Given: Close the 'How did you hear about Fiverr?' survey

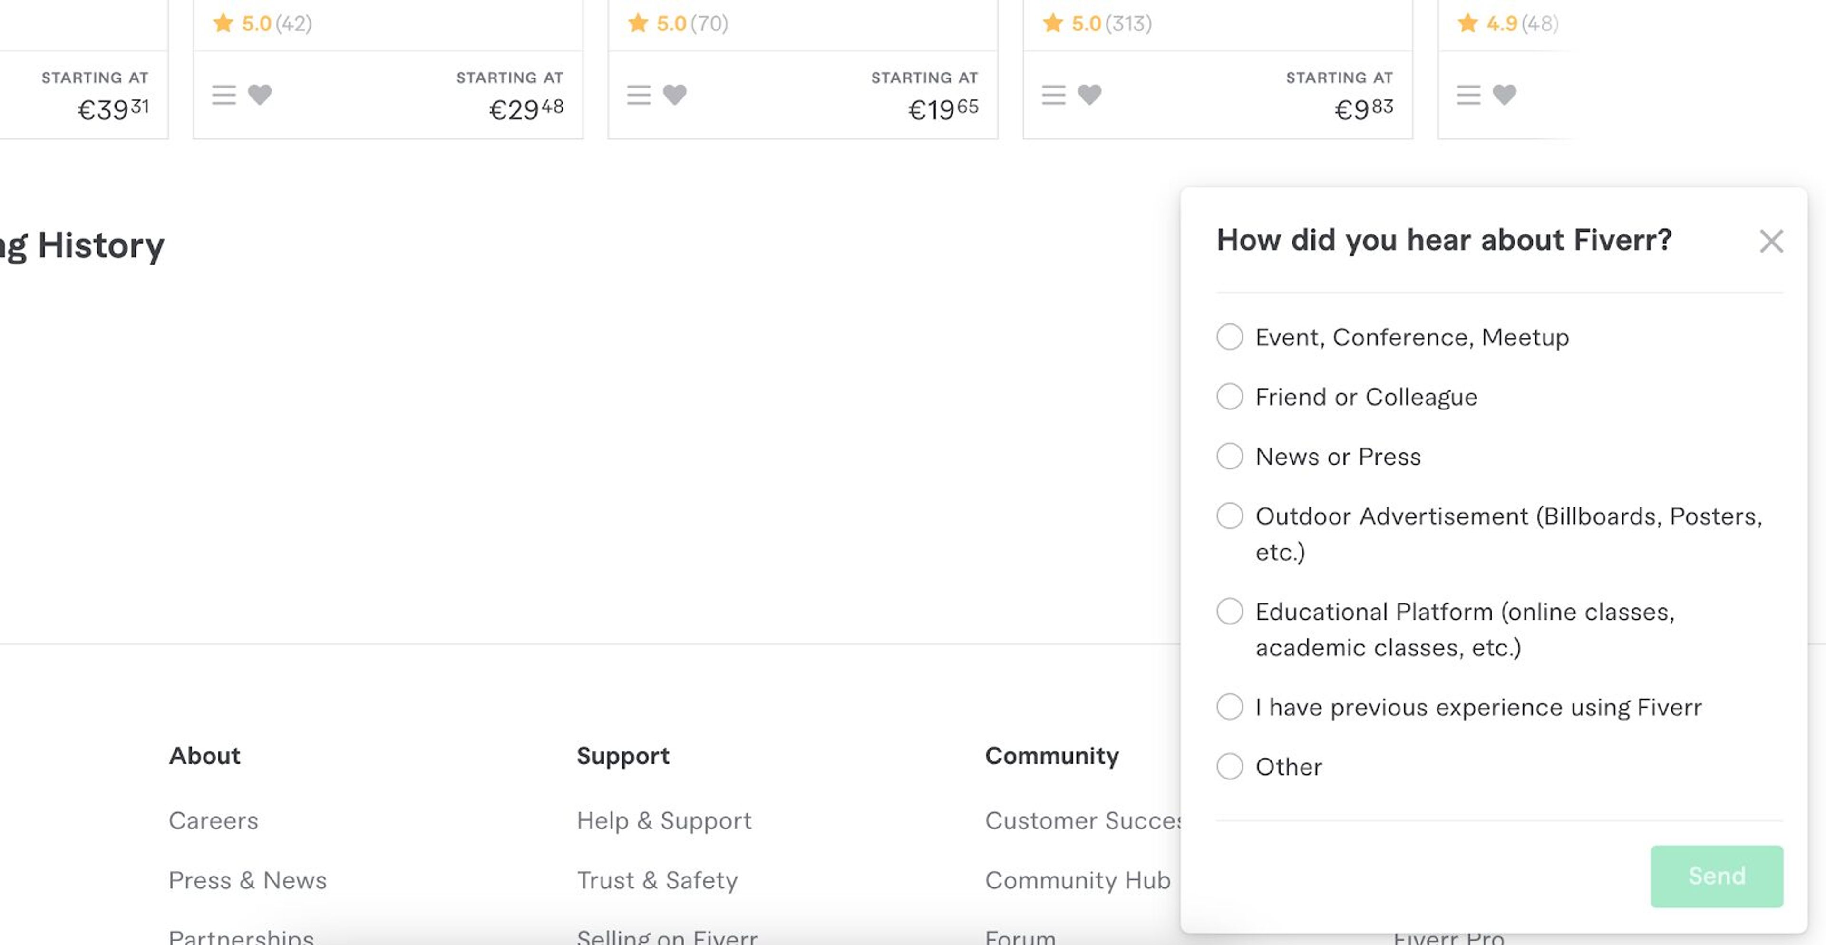Looking at the screenshot, I should (1771, 241).
